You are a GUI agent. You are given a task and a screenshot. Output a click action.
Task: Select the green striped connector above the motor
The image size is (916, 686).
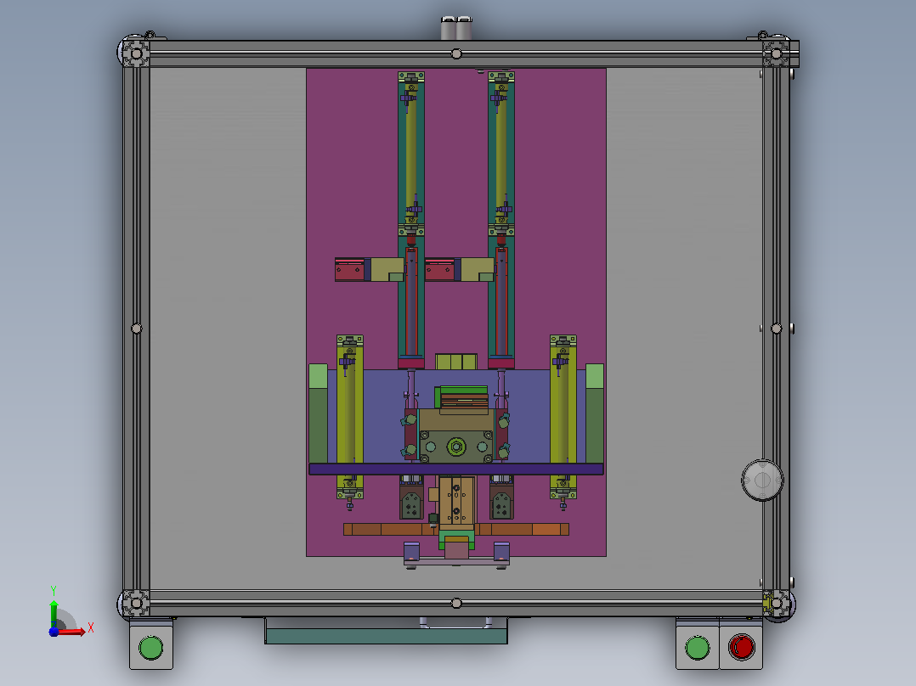click(x=461, y=397)
